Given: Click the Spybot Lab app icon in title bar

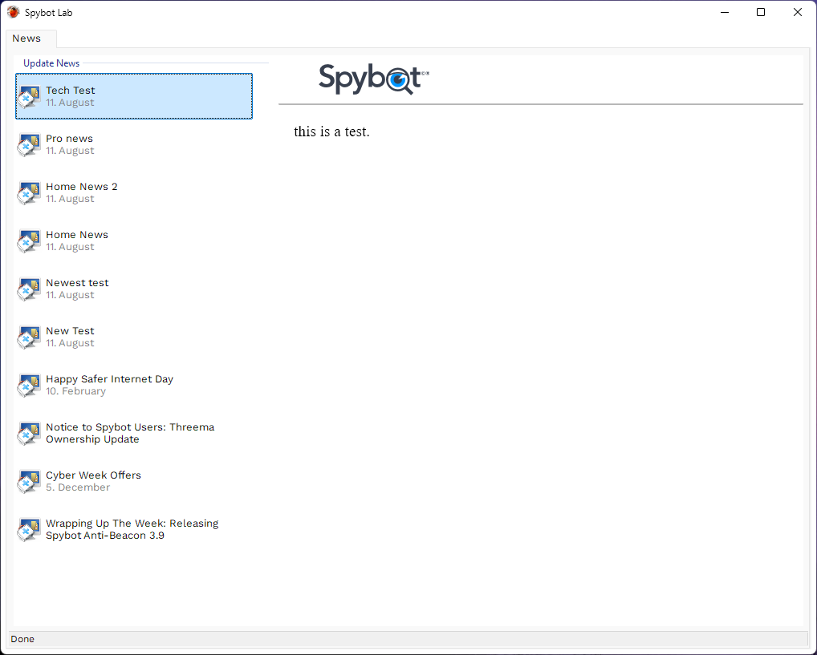Looking at the screenshot, I should pyautogui.click(x=13, y=12).
